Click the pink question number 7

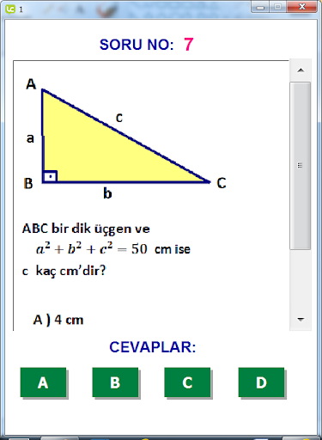(189, 45)
